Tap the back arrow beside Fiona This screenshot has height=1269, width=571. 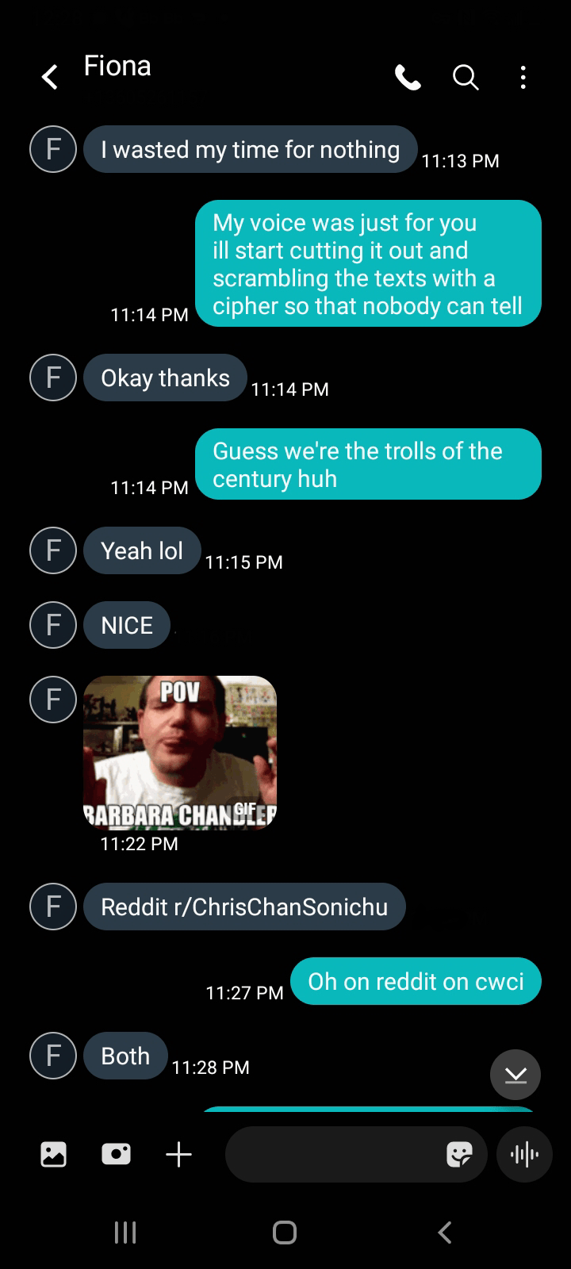(49, 77)
